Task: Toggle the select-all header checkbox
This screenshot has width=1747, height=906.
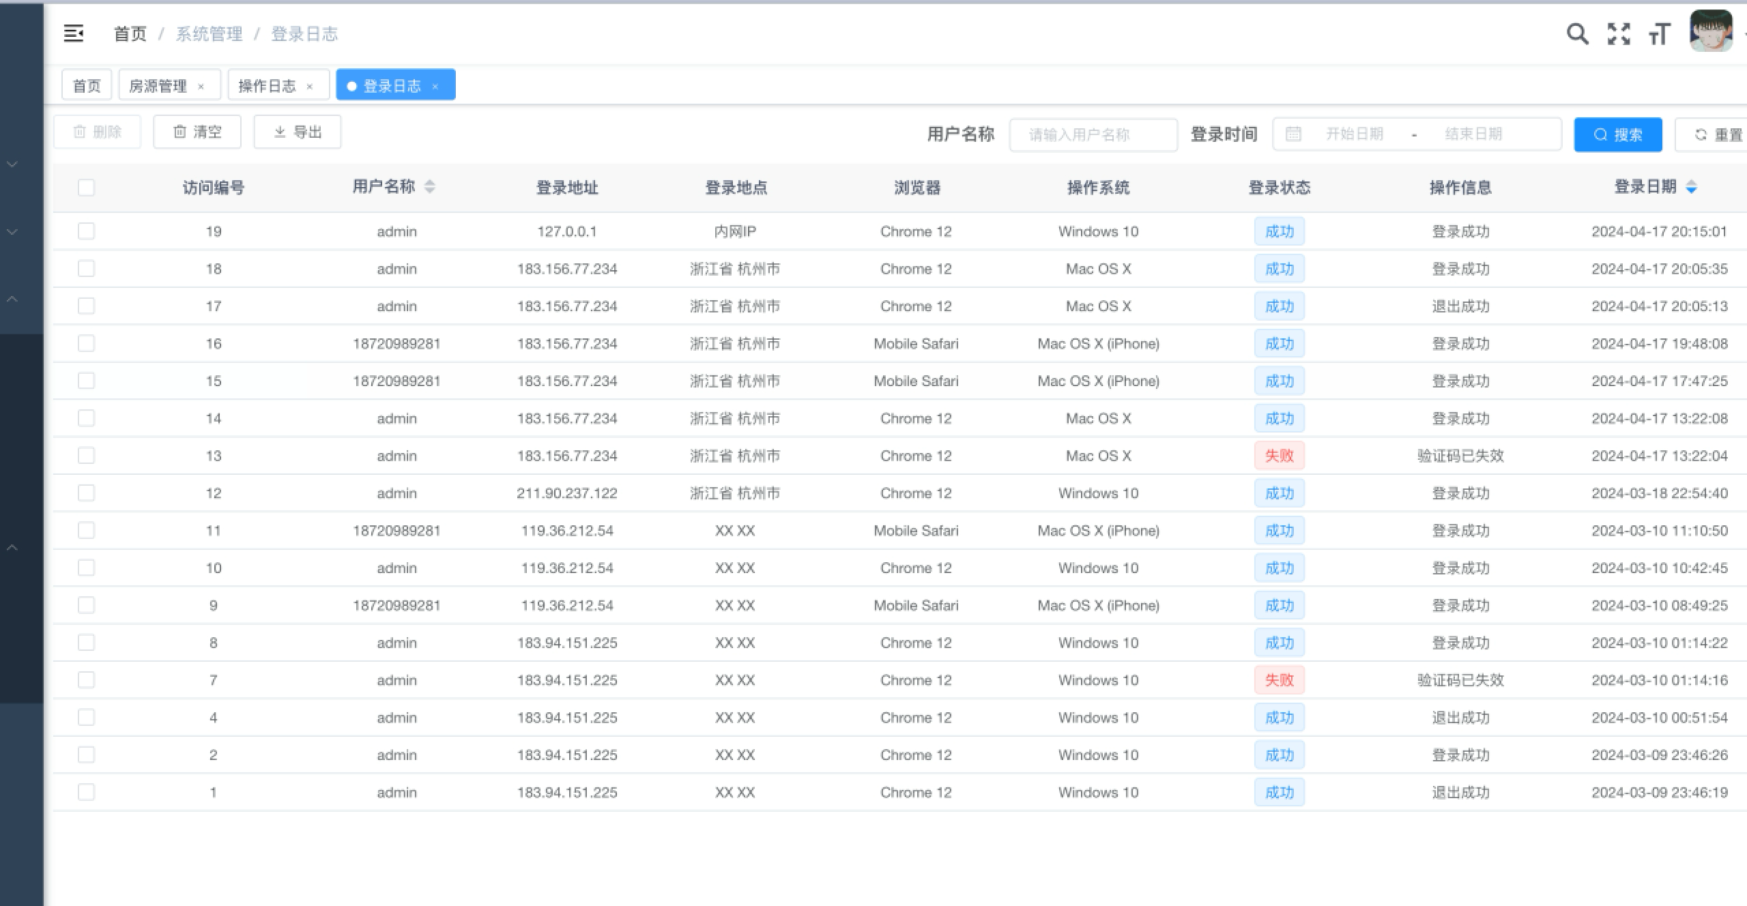Action: tap(86, 187)
